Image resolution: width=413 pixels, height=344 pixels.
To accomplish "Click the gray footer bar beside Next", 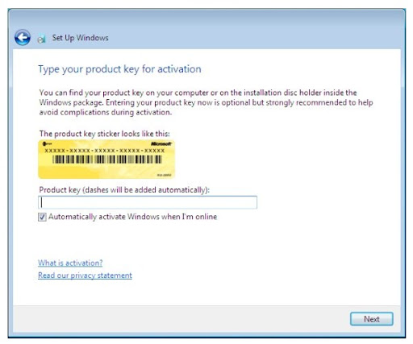I will click(181, 319).
